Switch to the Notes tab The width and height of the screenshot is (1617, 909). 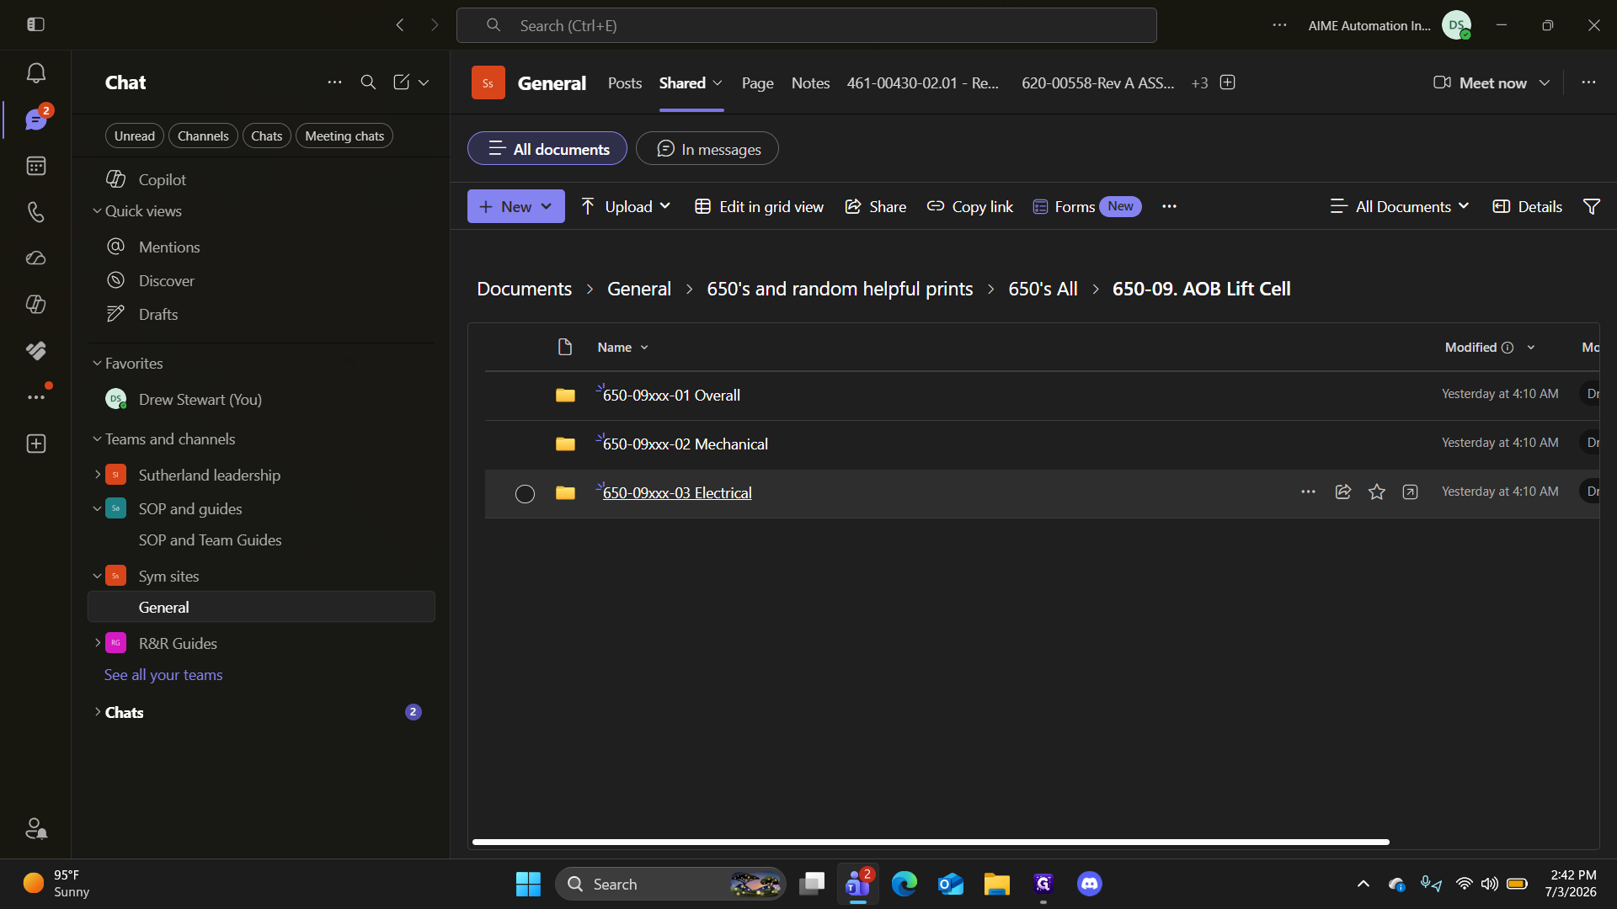(x=810, y=82)
